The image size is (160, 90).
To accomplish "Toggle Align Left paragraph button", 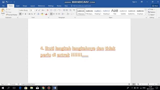I will (51, 14).
